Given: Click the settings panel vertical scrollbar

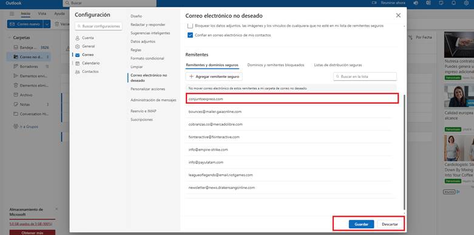Looking at the screenshot, I should click(x=404, y=152).
